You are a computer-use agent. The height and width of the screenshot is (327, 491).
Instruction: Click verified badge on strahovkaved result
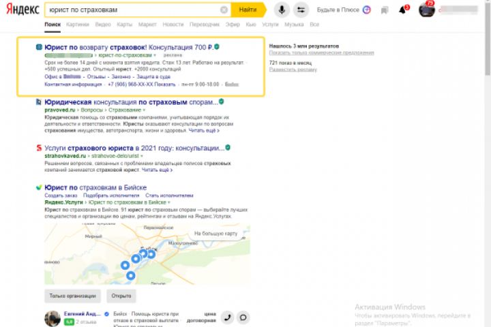point(228,147)
